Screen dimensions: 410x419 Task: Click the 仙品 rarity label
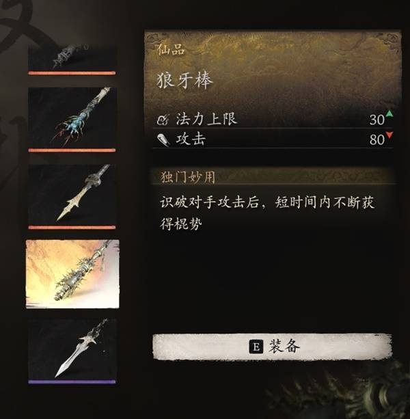point(171,49)
